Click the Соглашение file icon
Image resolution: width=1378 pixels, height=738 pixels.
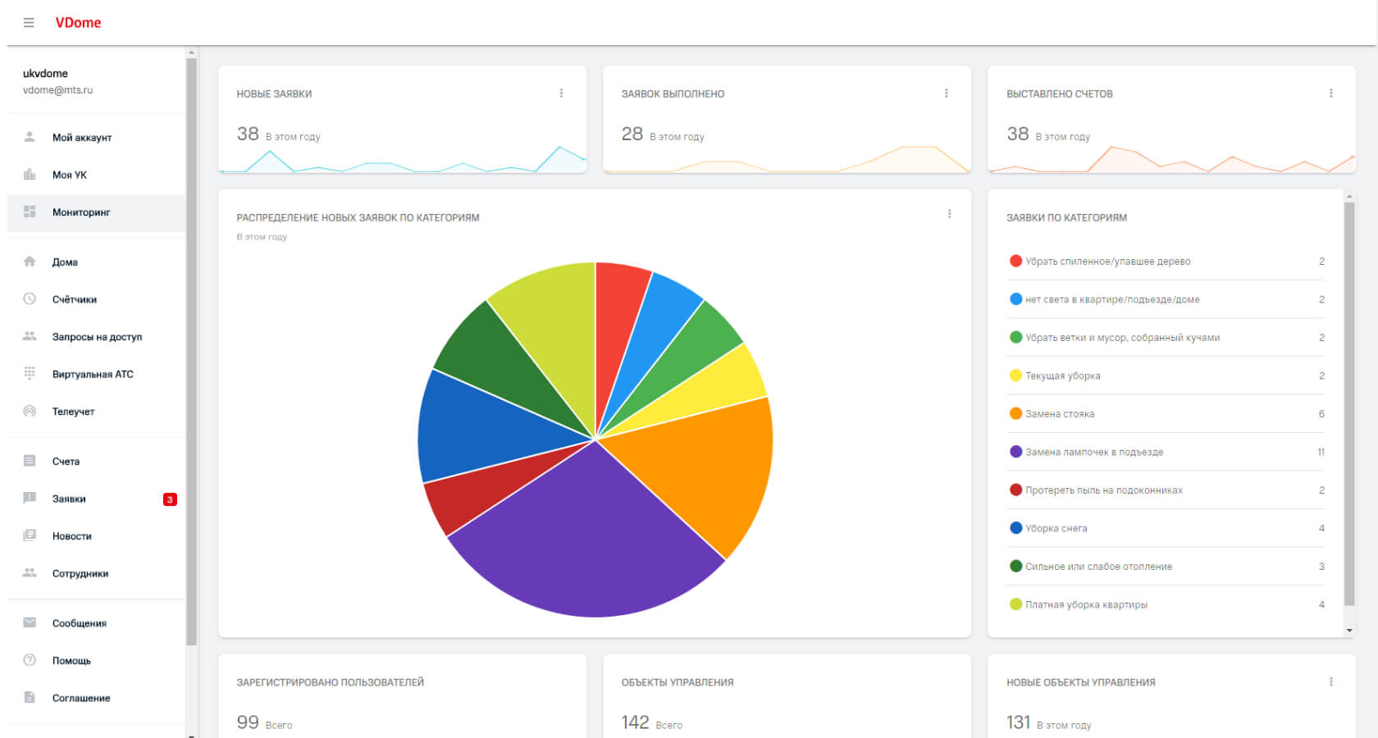[30, 697]
